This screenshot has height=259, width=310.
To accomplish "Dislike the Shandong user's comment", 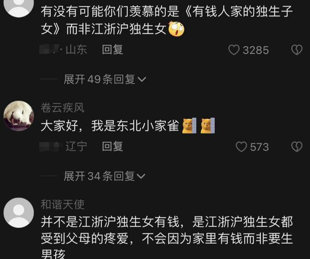I will tap(297, 50).
